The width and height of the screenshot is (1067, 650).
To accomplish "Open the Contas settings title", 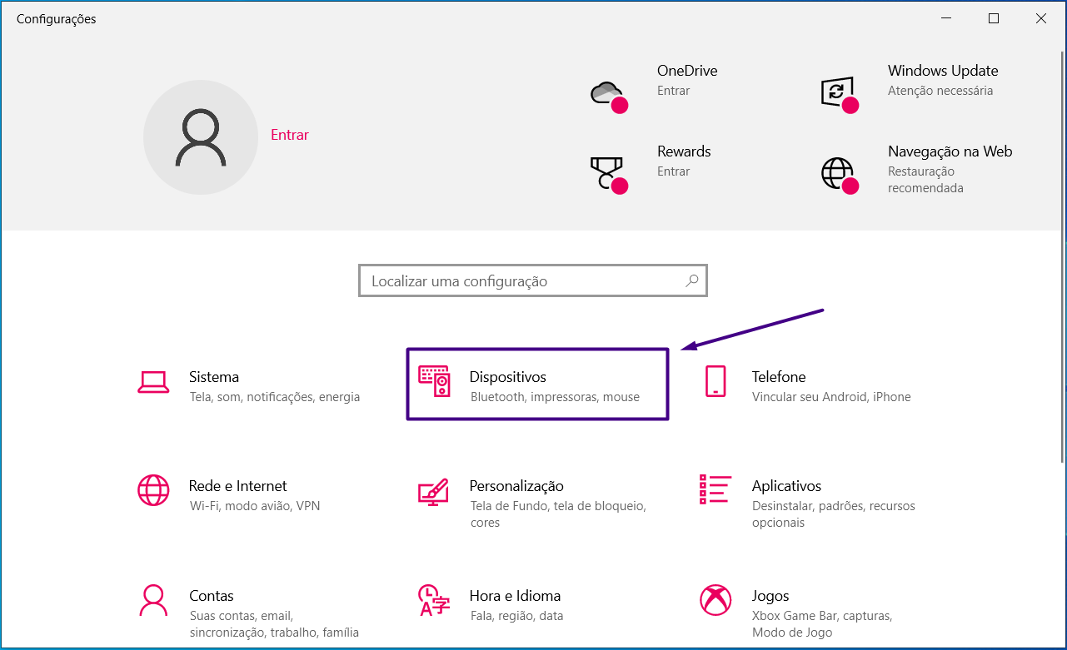I will (x=212, y=596).
